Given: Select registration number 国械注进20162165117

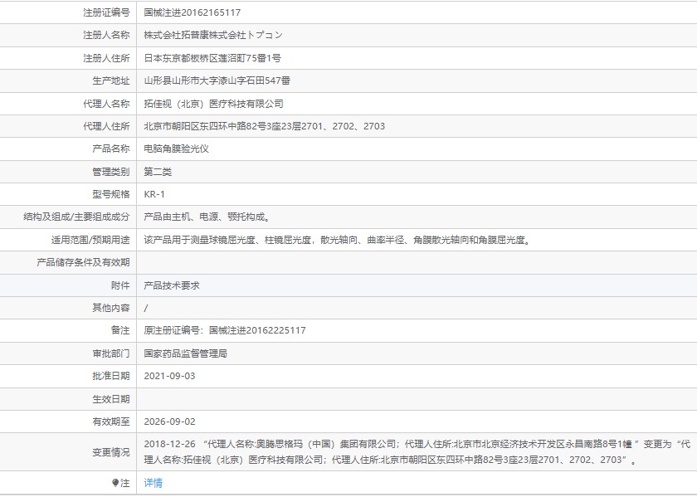Looking at the screenshot, I should (x=192, y=12).
